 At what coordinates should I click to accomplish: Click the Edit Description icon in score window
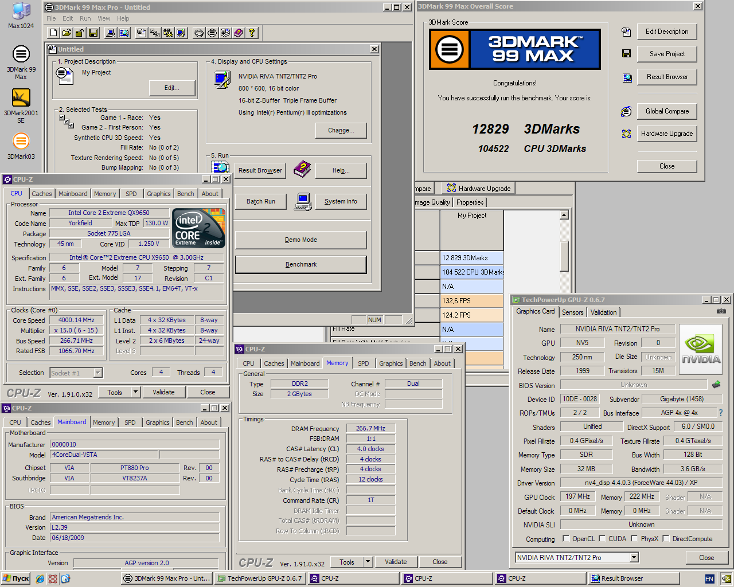click(x=626, y=32)
